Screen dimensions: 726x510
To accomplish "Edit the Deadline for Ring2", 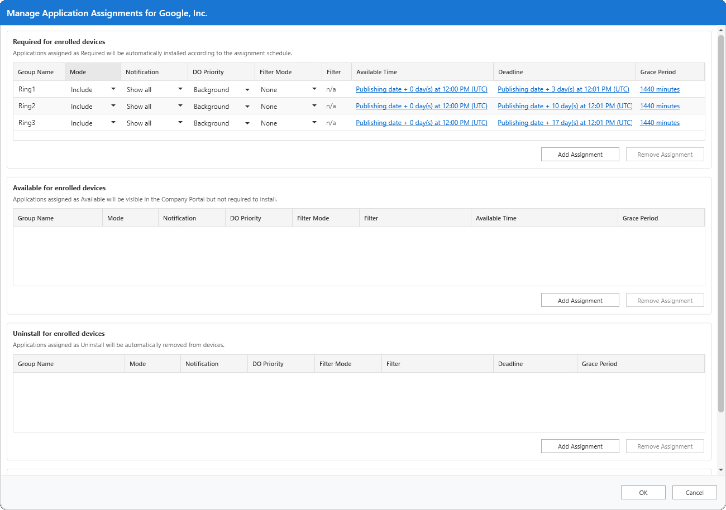I will pyautogui.click(x=564, y=106).
